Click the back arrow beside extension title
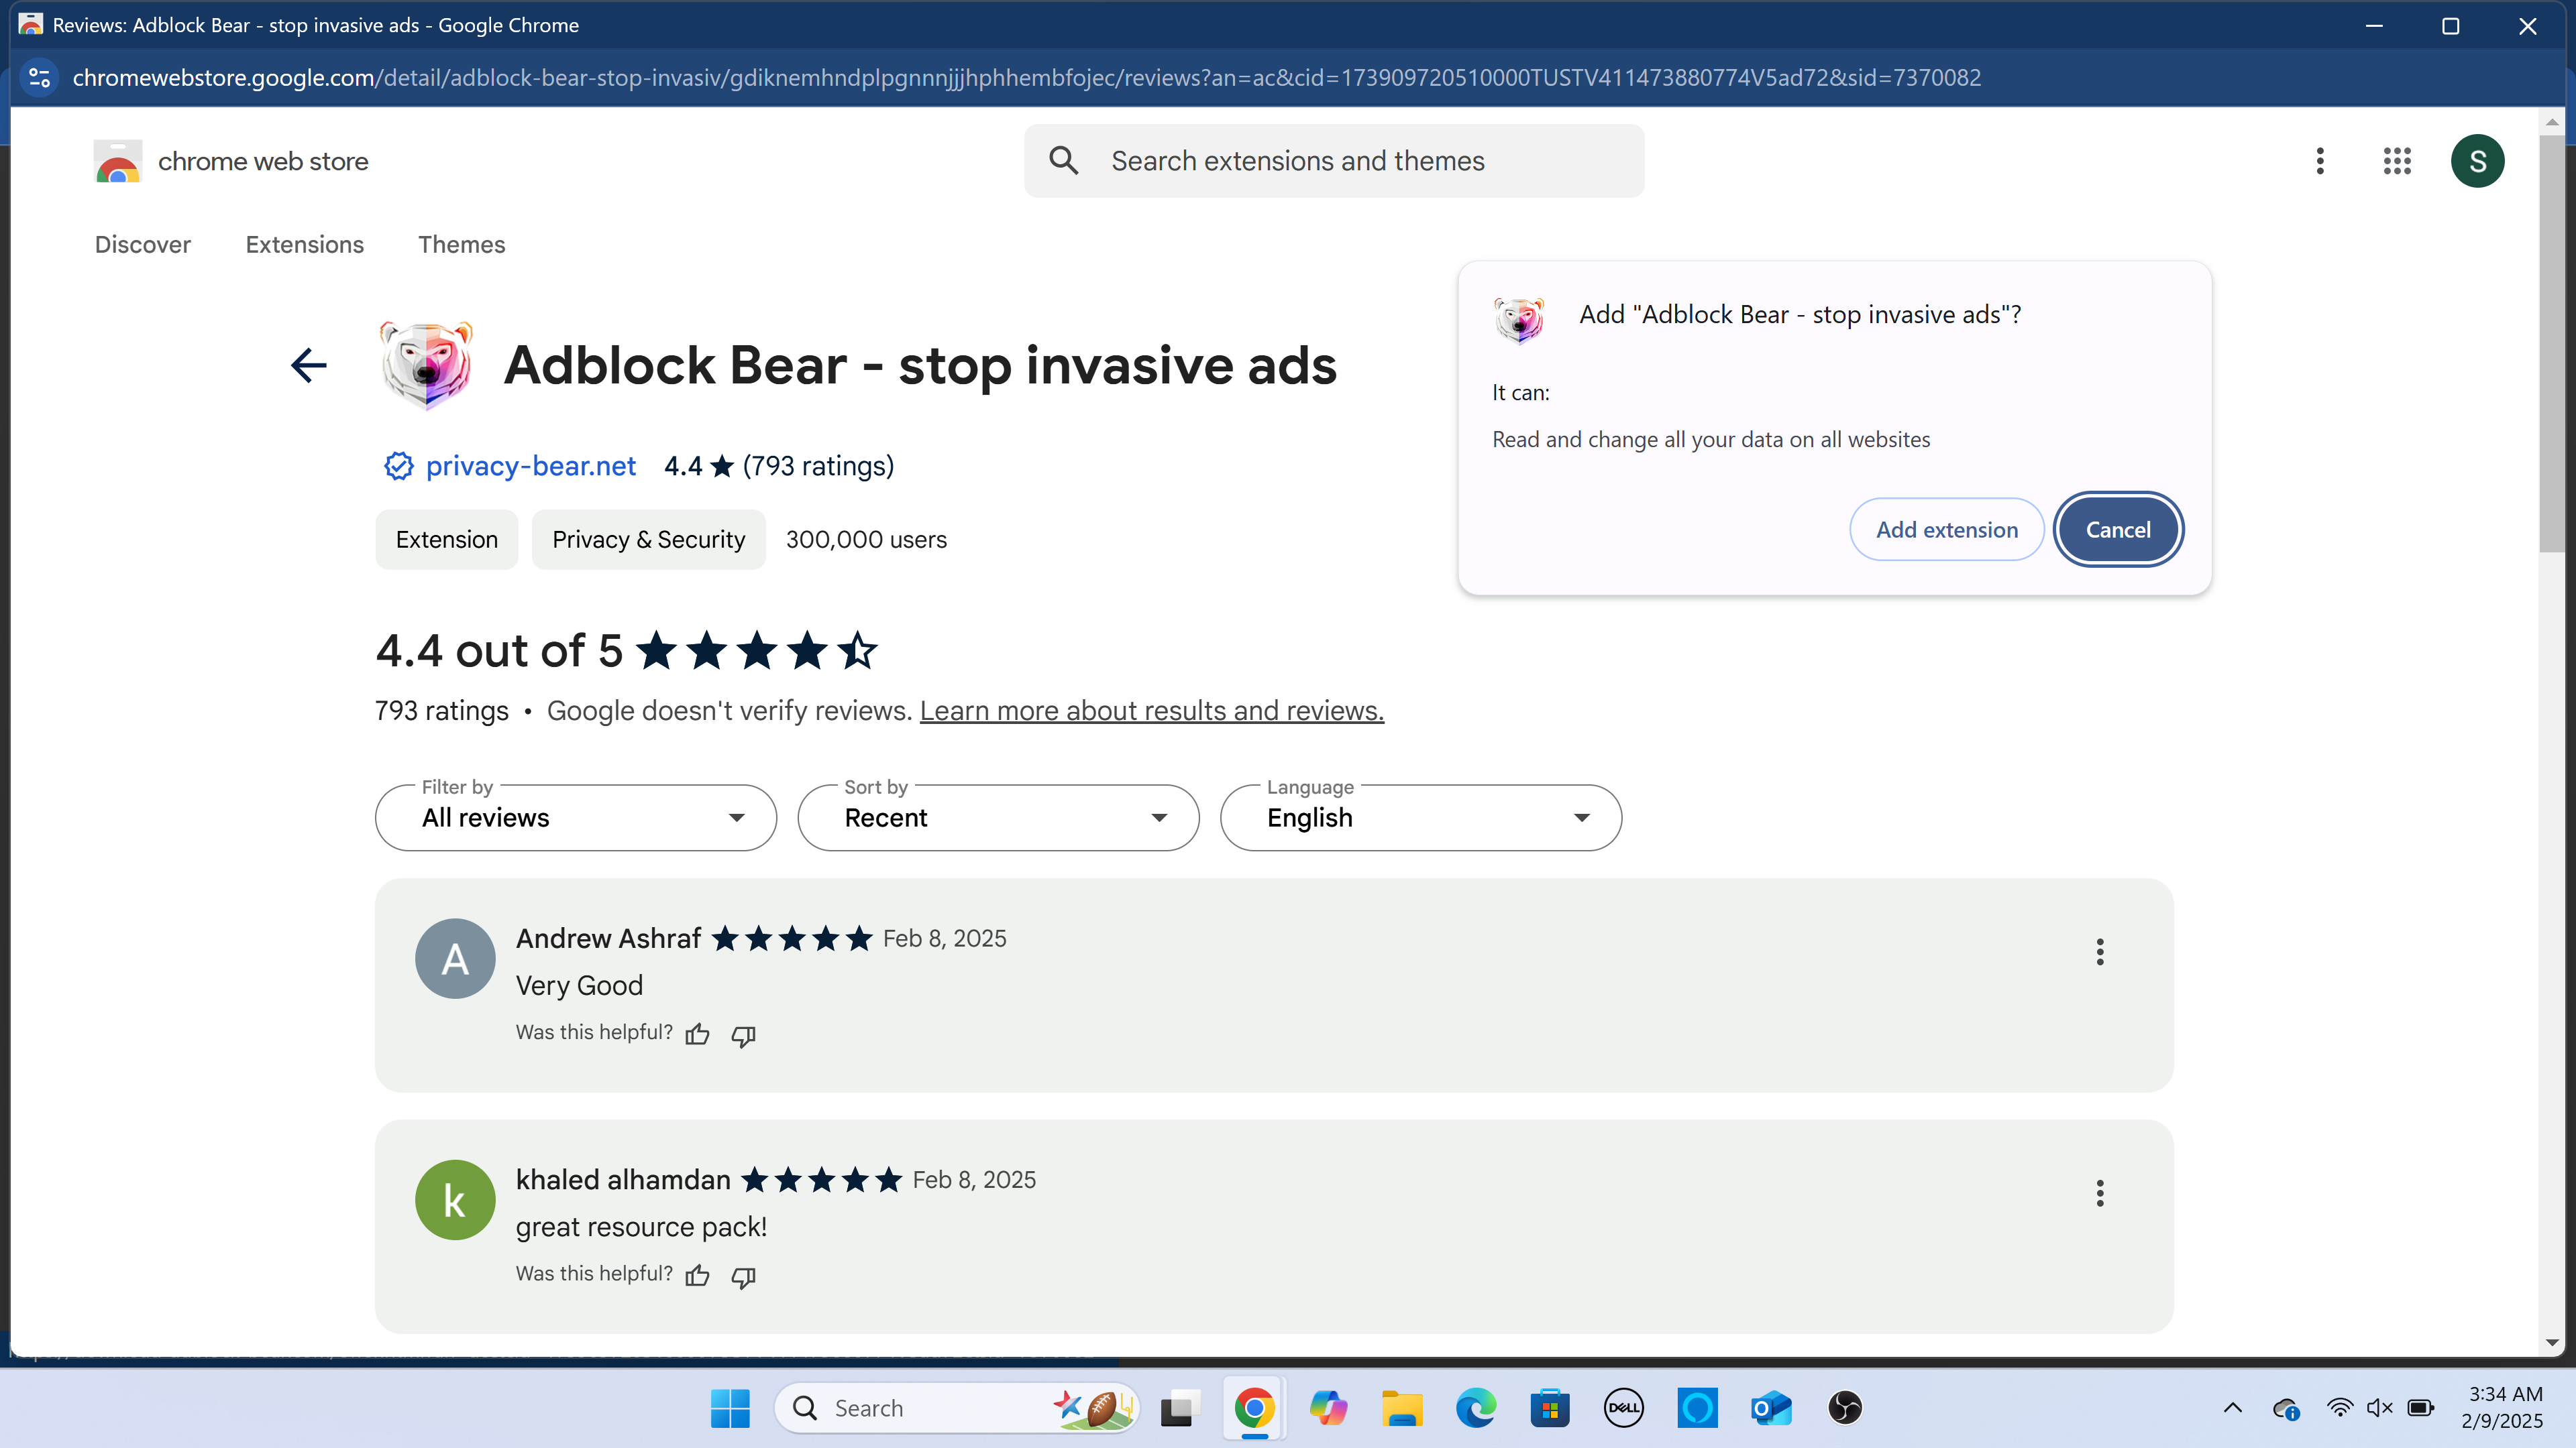 [308, 365]
